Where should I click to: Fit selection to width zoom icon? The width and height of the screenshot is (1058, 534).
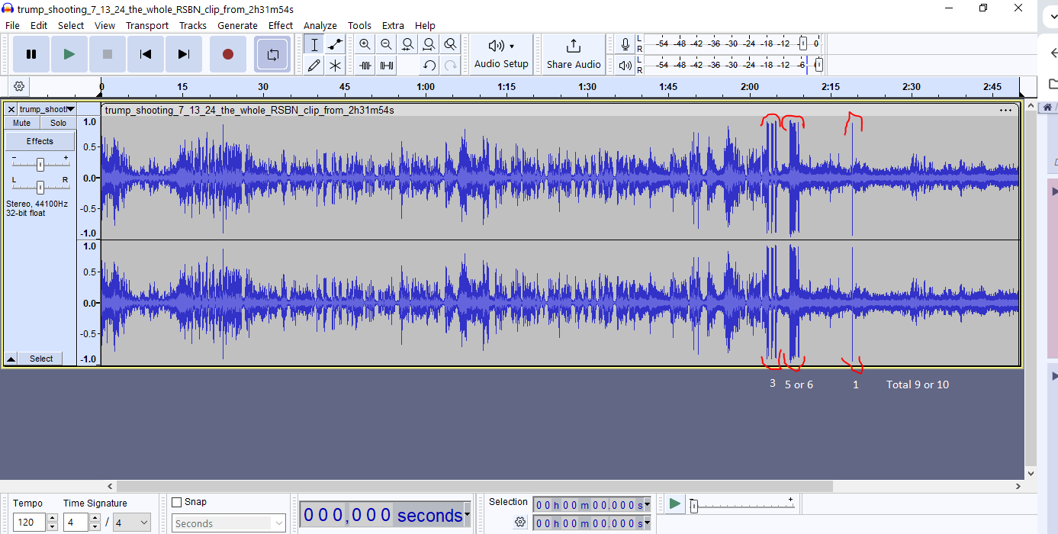click(408, 44)
